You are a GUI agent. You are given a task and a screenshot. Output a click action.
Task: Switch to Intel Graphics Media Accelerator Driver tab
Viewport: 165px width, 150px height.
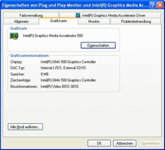pos(110,15)
